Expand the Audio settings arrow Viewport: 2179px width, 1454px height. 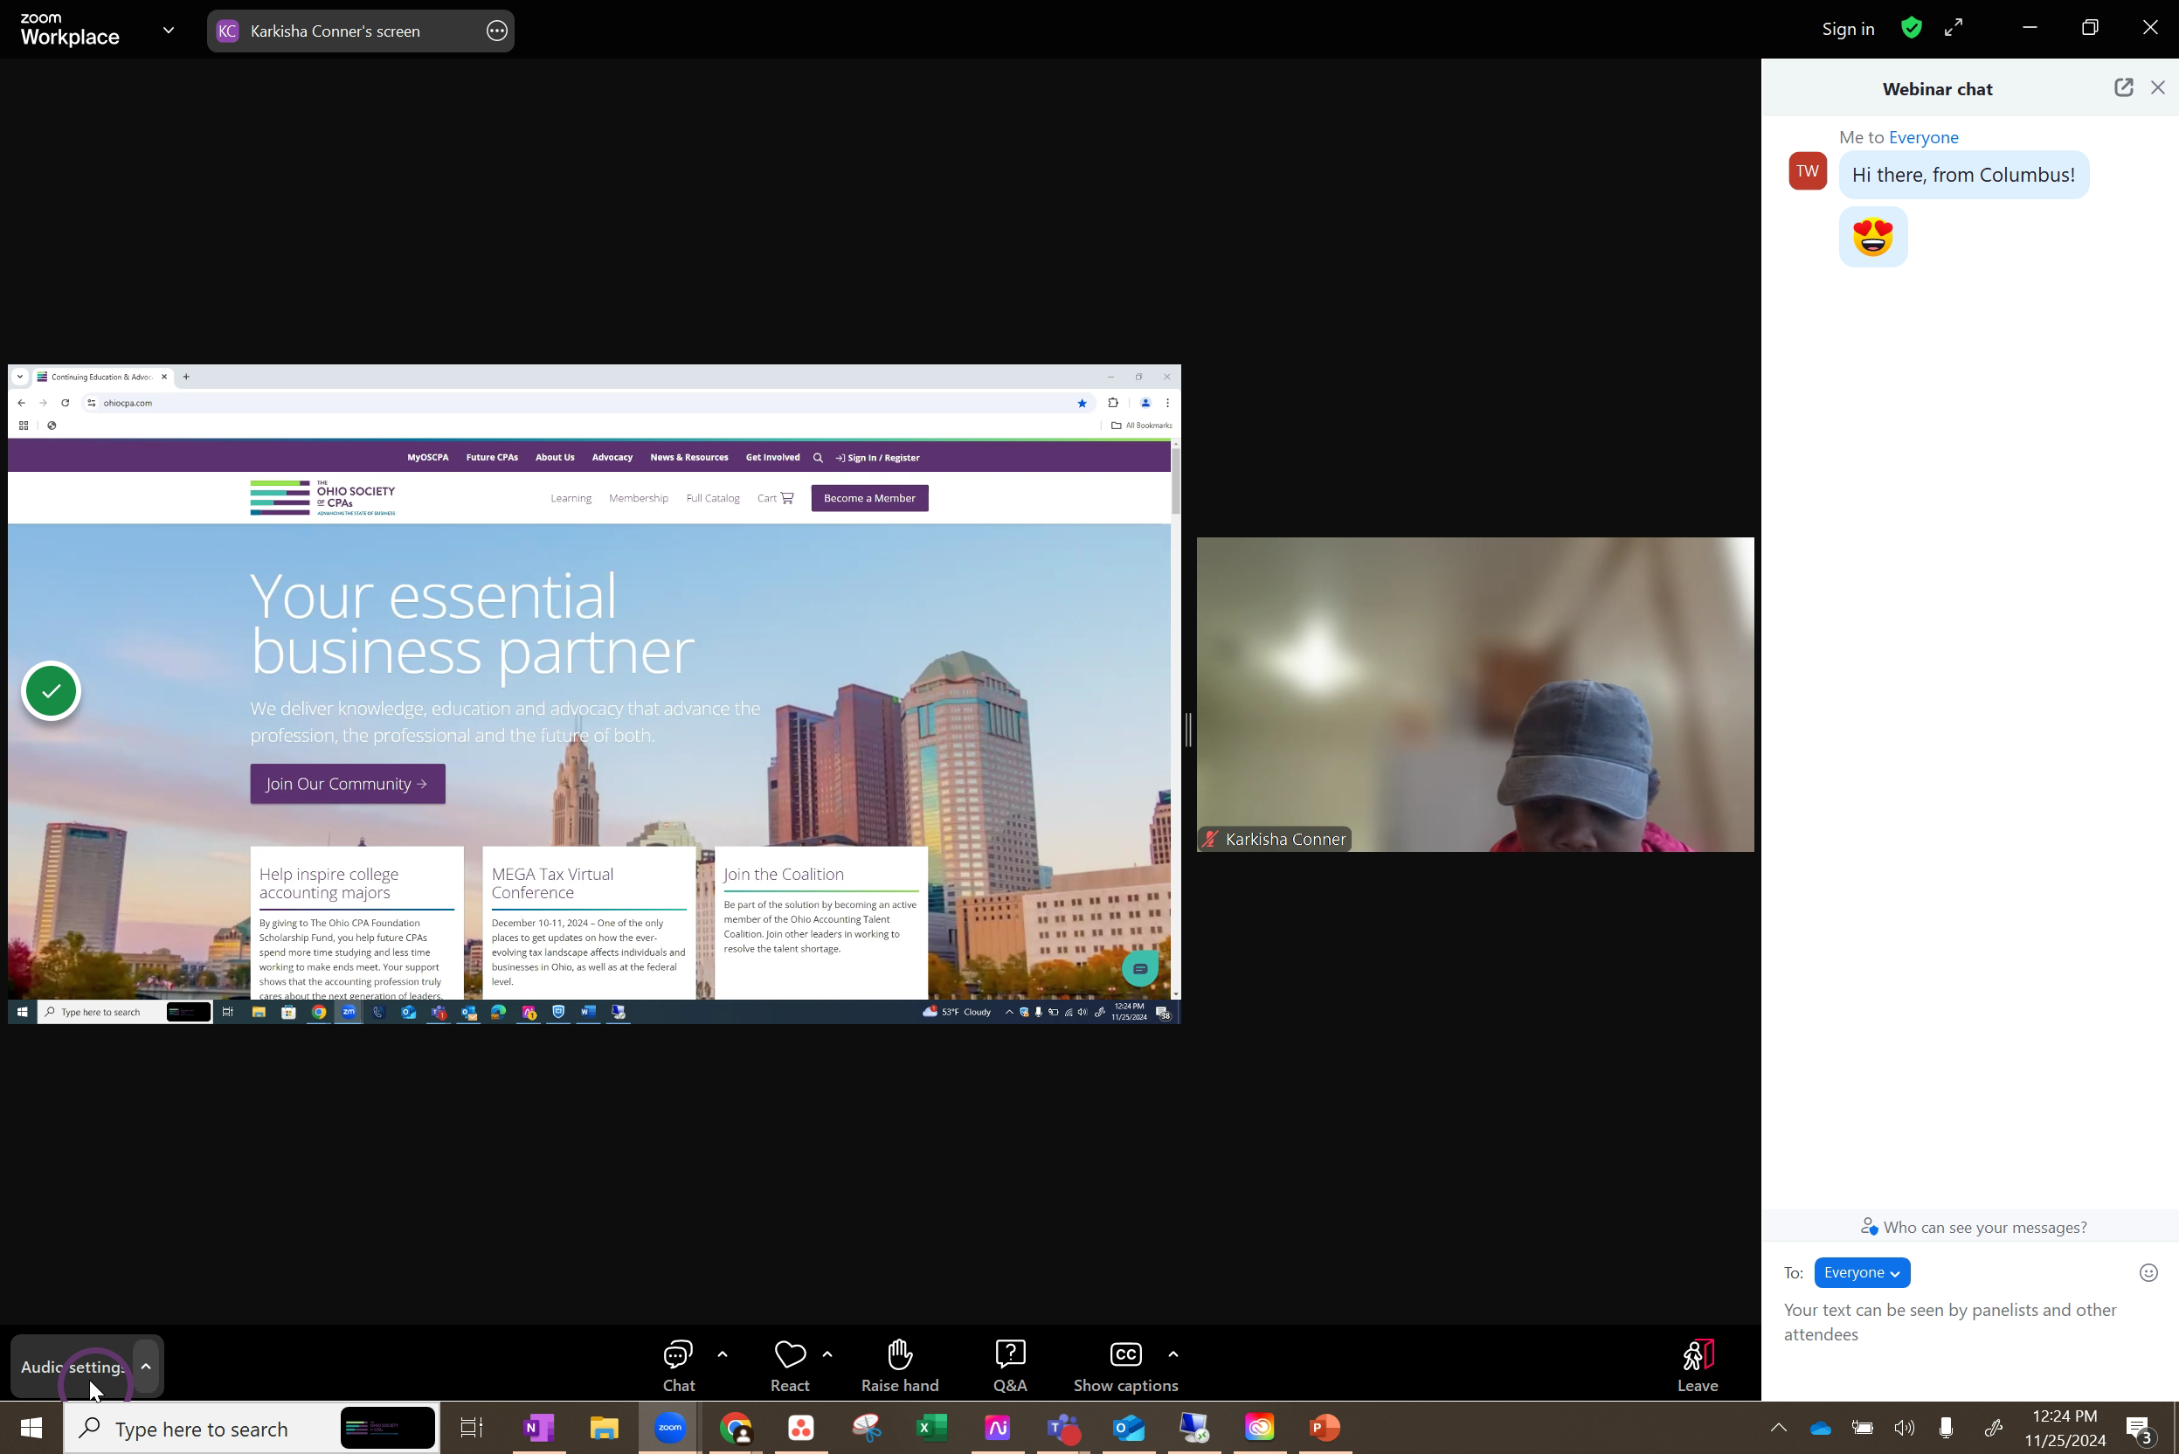click(147, 1366)
